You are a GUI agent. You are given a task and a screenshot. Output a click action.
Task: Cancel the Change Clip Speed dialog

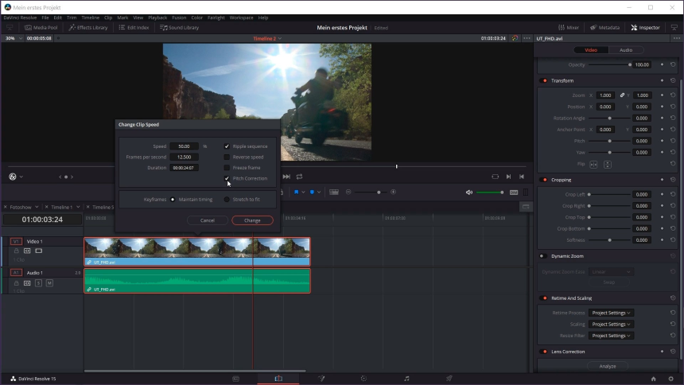click(208, 220)
